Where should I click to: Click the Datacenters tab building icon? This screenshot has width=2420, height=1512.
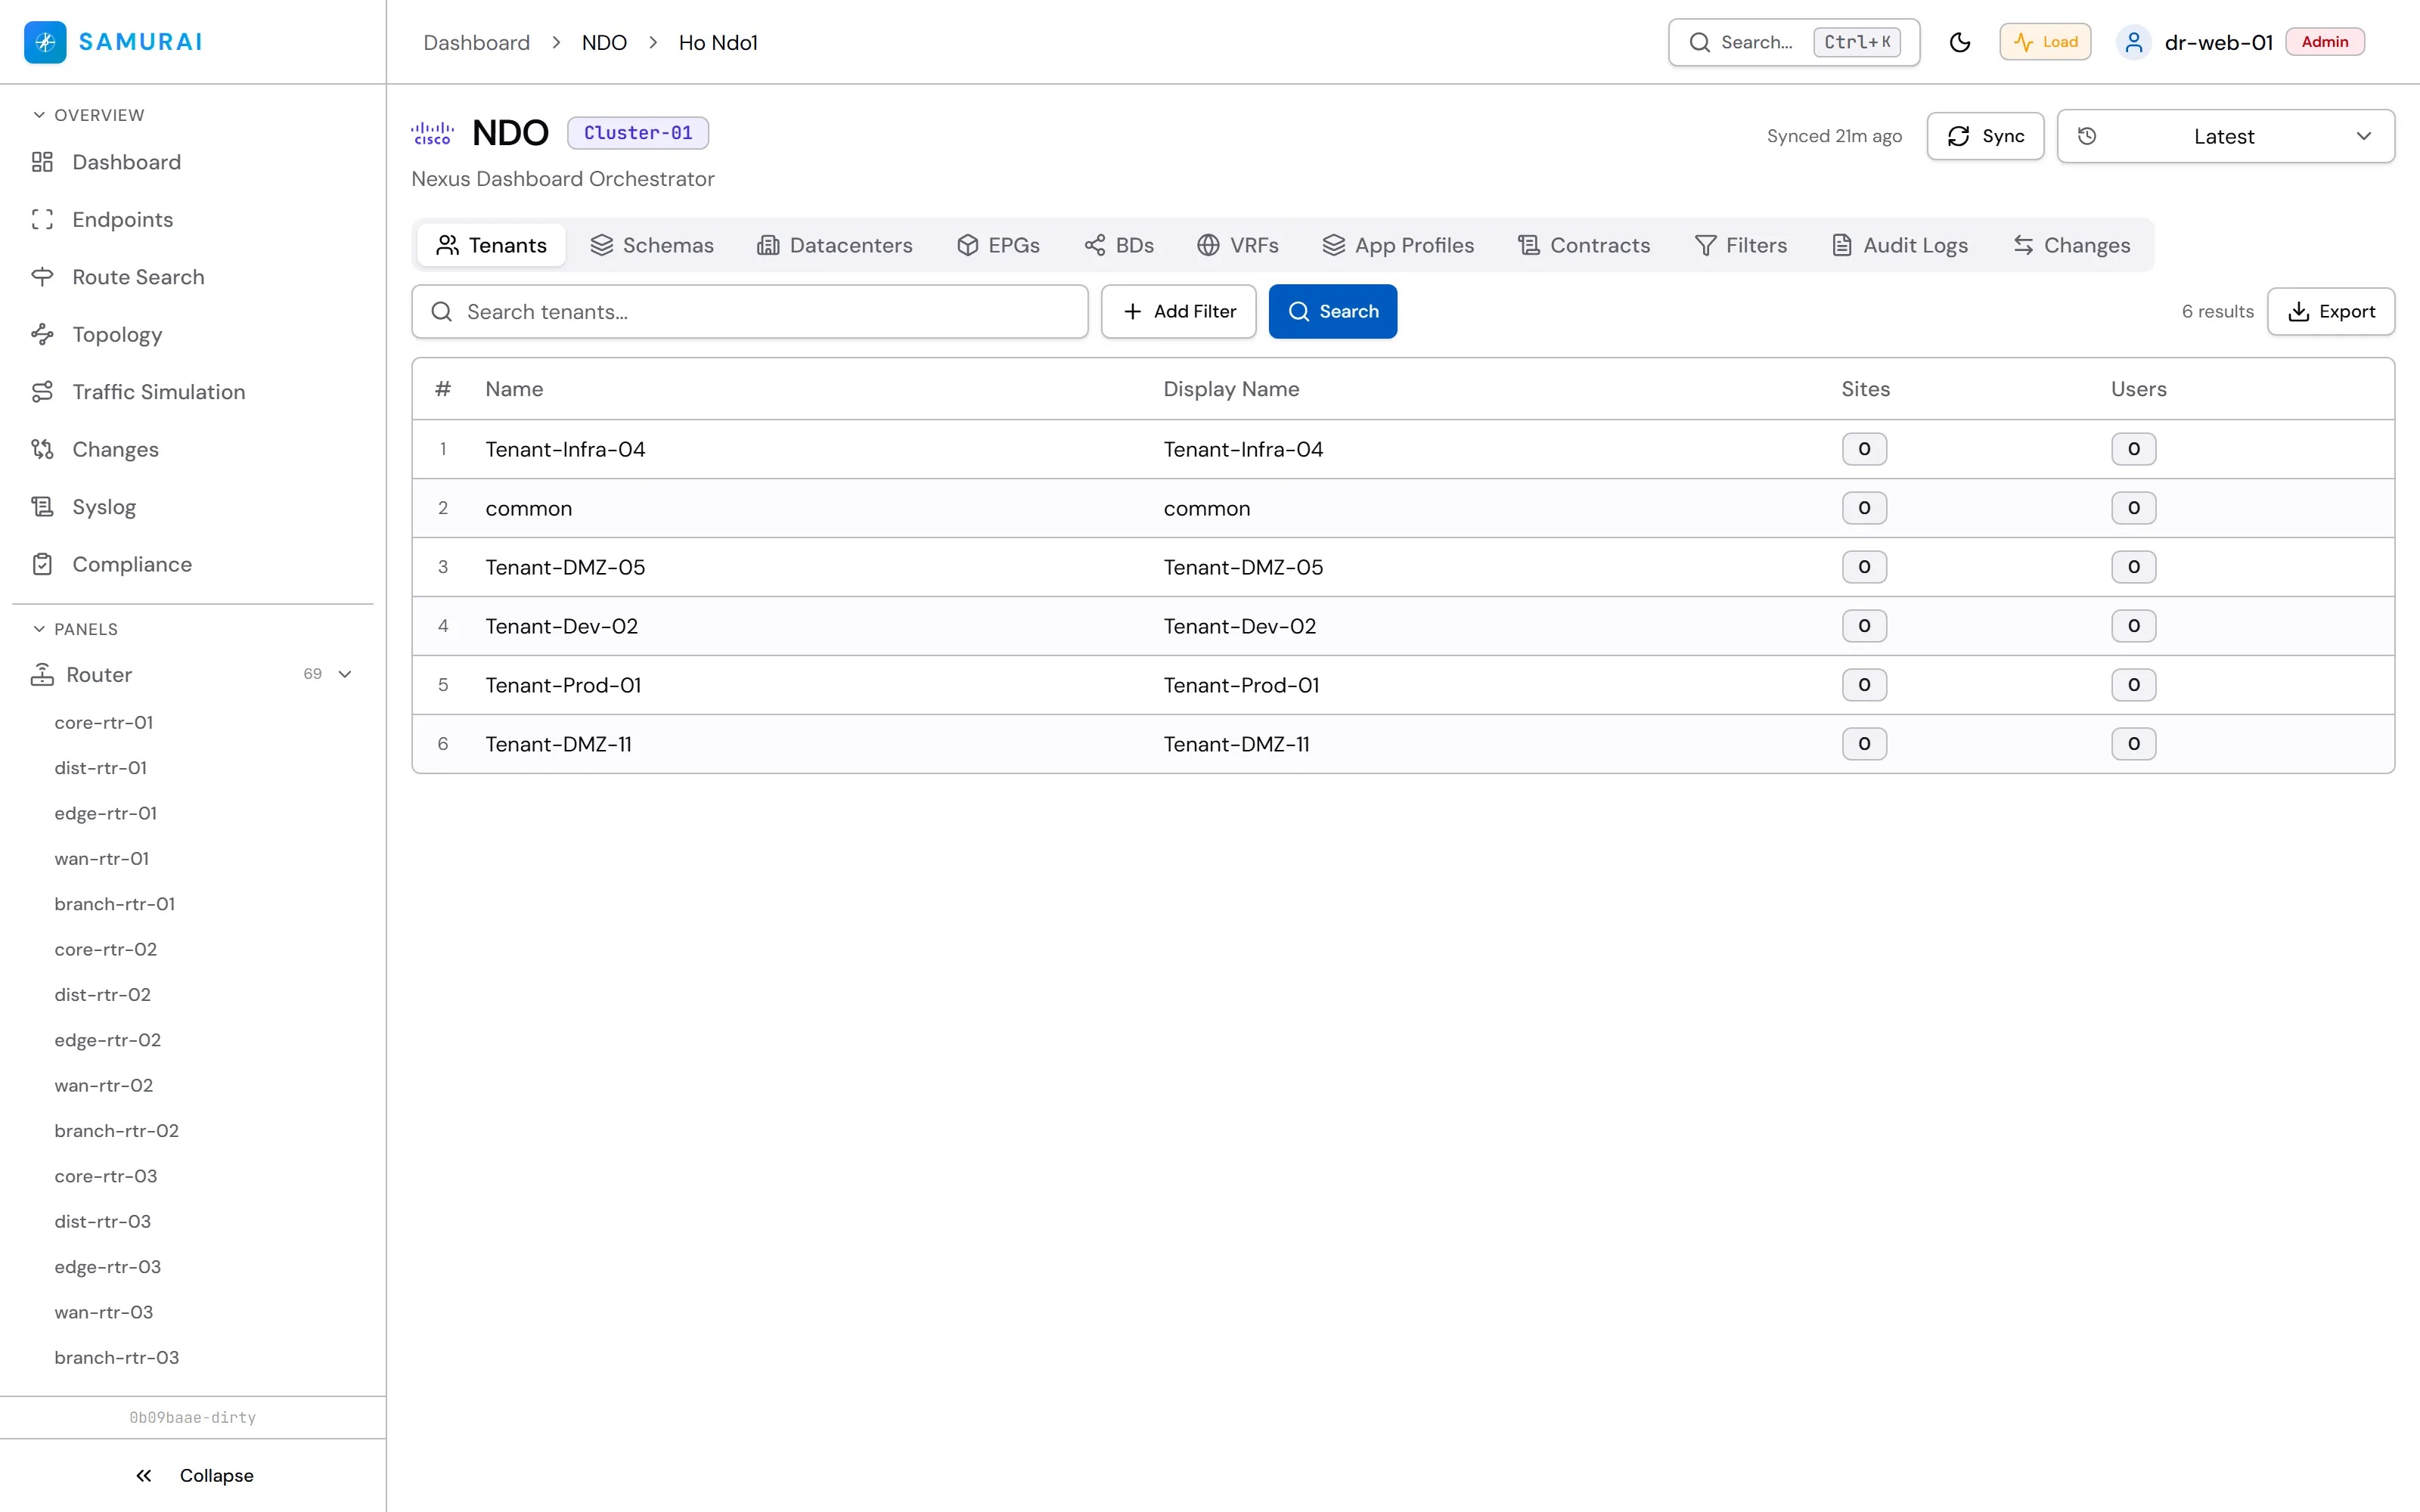[x=768, y=245]
